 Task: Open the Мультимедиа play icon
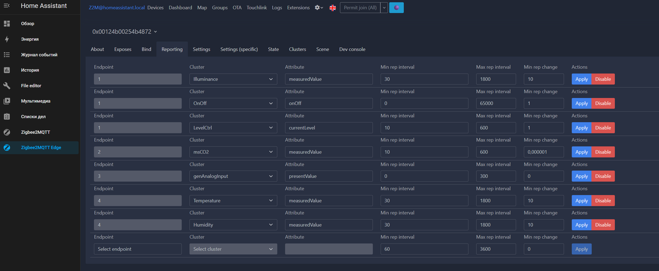click(x=7, y=101)
